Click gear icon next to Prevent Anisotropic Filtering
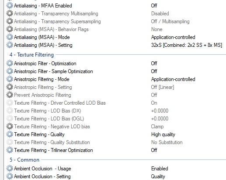 10,95
